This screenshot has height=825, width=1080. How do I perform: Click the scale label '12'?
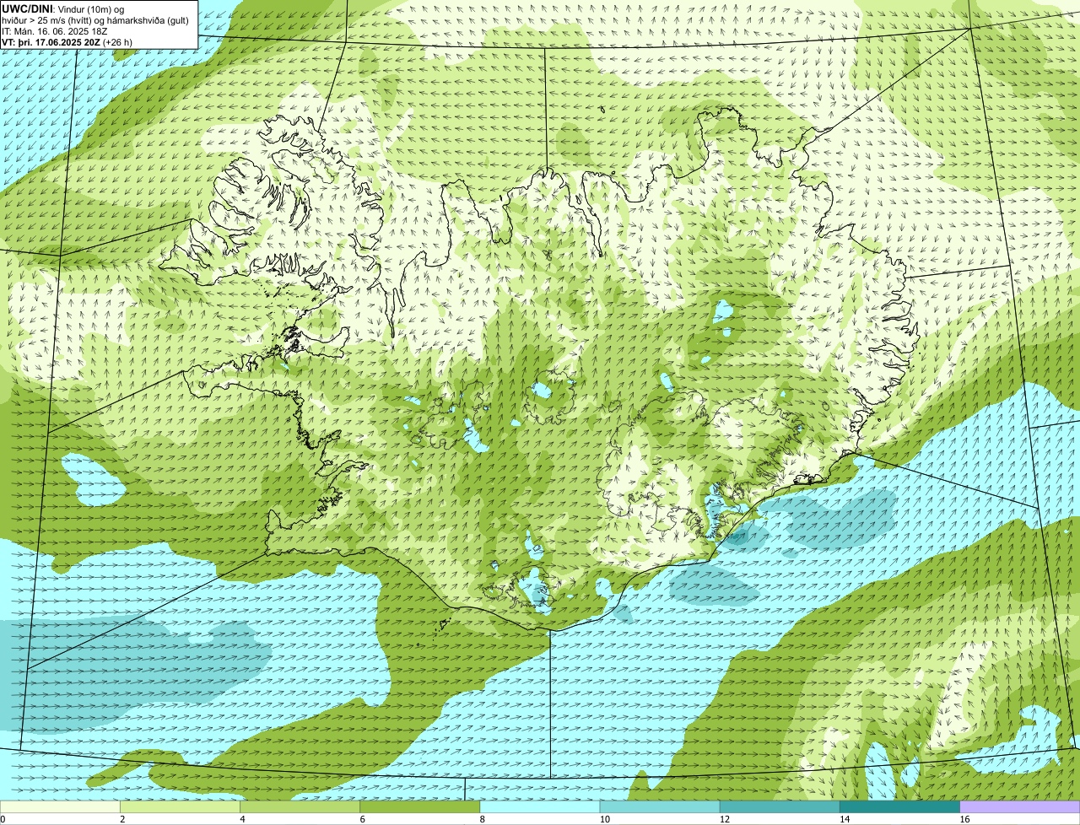click(724, 819)
